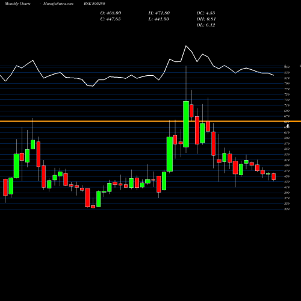The image size is (301, 301).
Task: Click the 619 price axis label
Action: point(287,132)
